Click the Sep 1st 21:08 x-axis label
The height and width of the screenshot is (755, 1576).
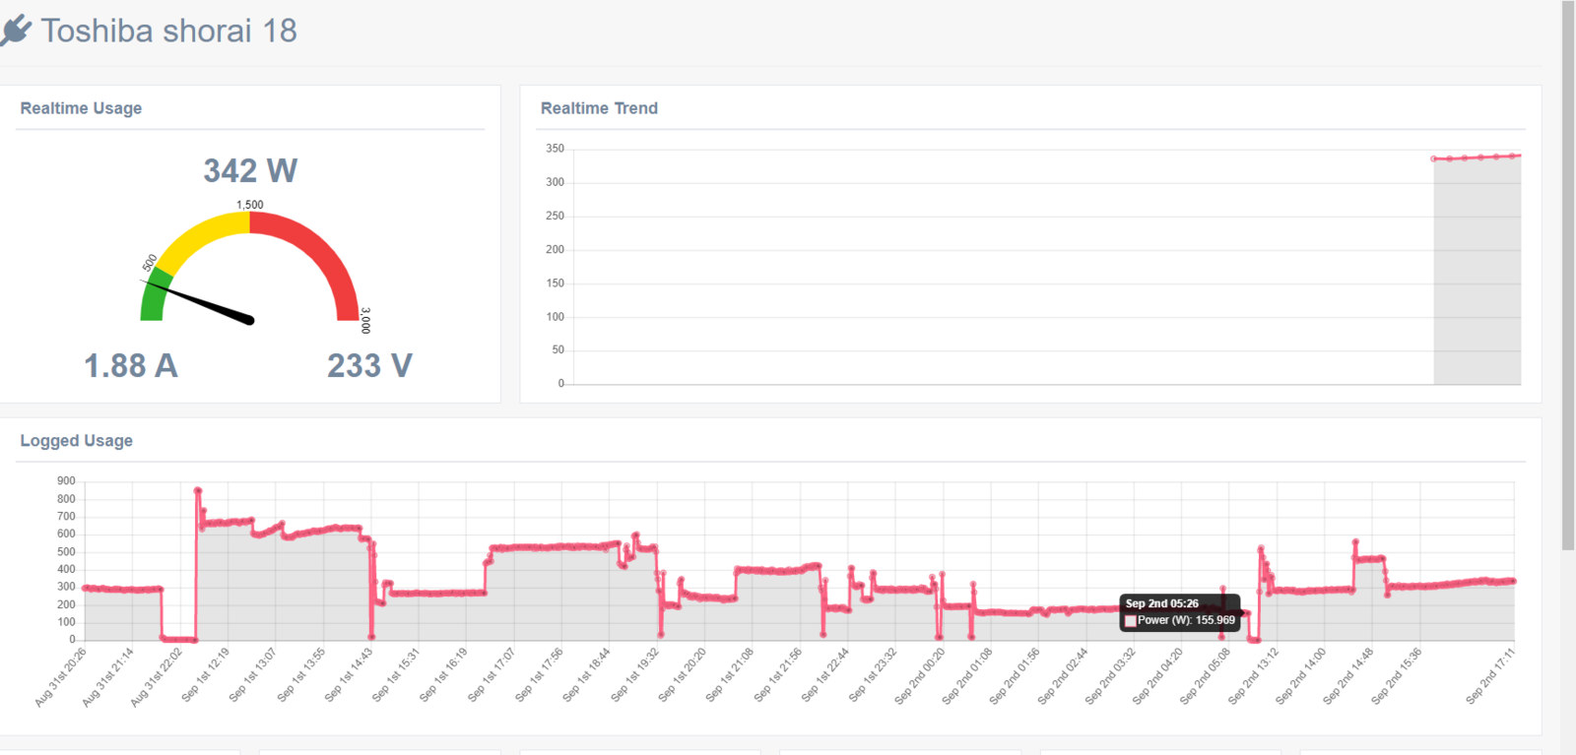click(x=729, y=674)
